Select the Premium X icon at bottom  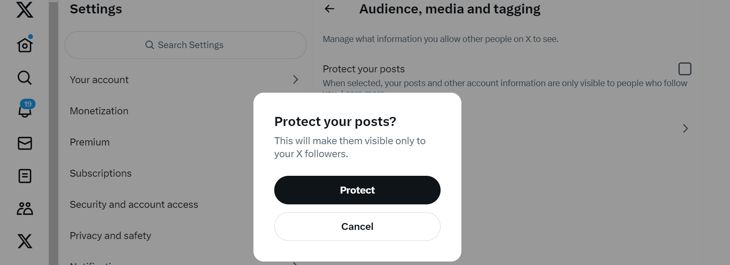(25, 241)
